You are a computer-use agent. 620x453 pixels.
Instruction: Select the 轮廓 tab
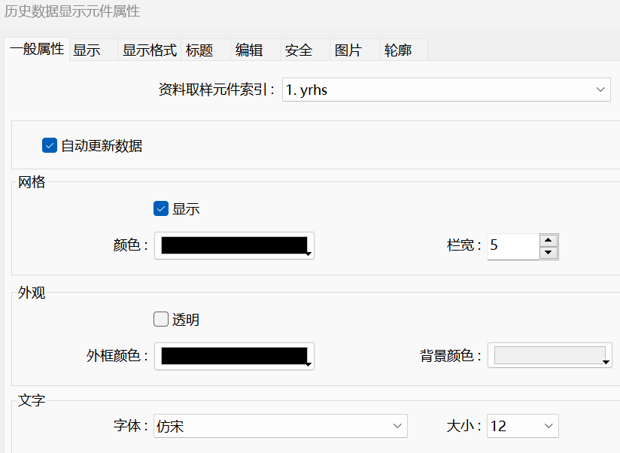tap(398, 50)
